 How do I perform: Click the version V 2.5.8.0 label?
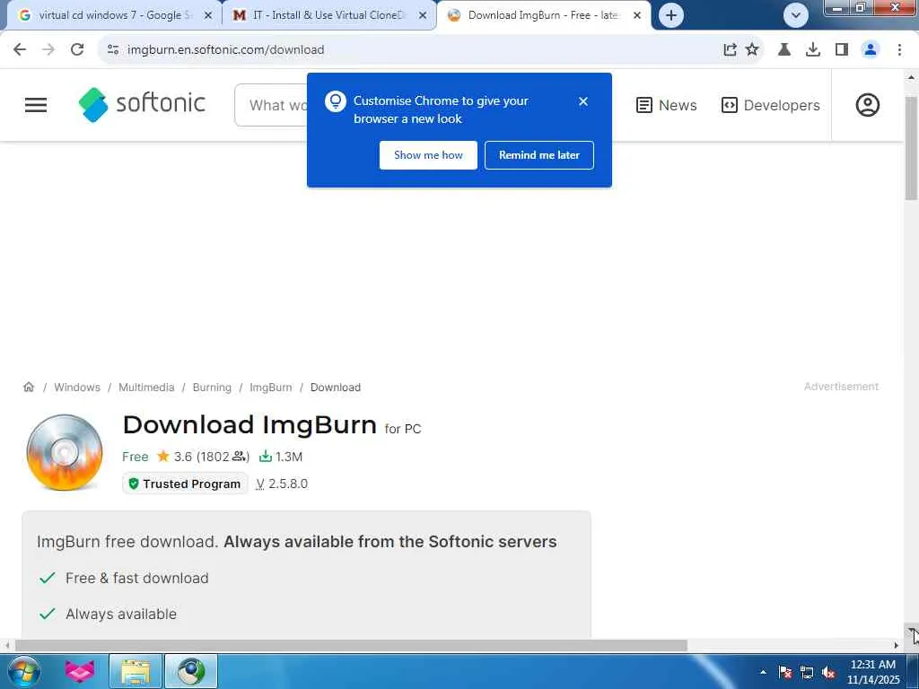click(282, 484)
